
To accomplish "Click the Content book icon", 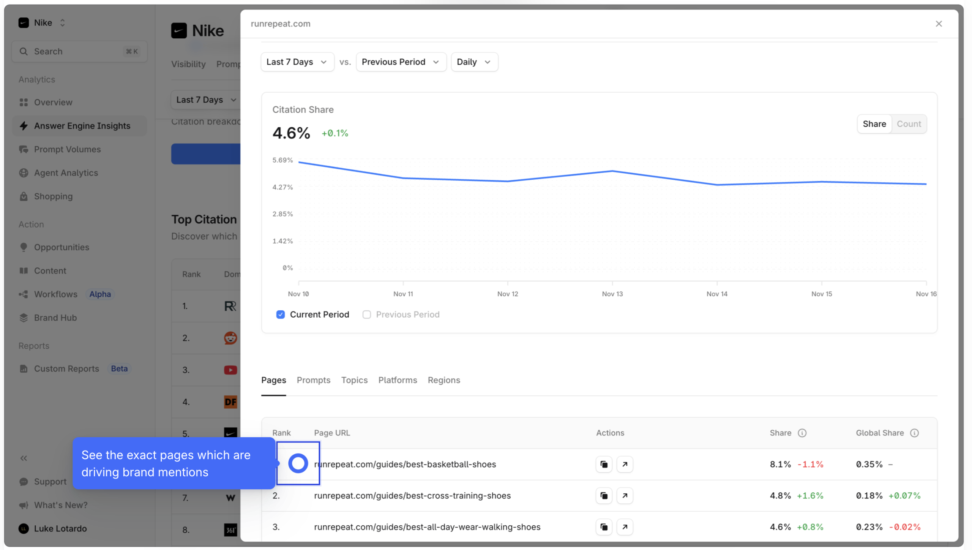I will [24, 271].
